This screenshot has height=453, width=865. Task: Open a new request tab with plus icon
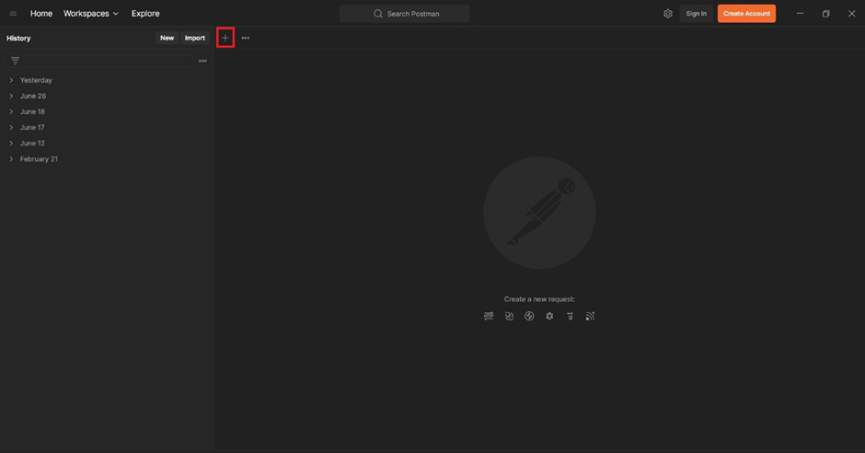(x=225, y=38)
